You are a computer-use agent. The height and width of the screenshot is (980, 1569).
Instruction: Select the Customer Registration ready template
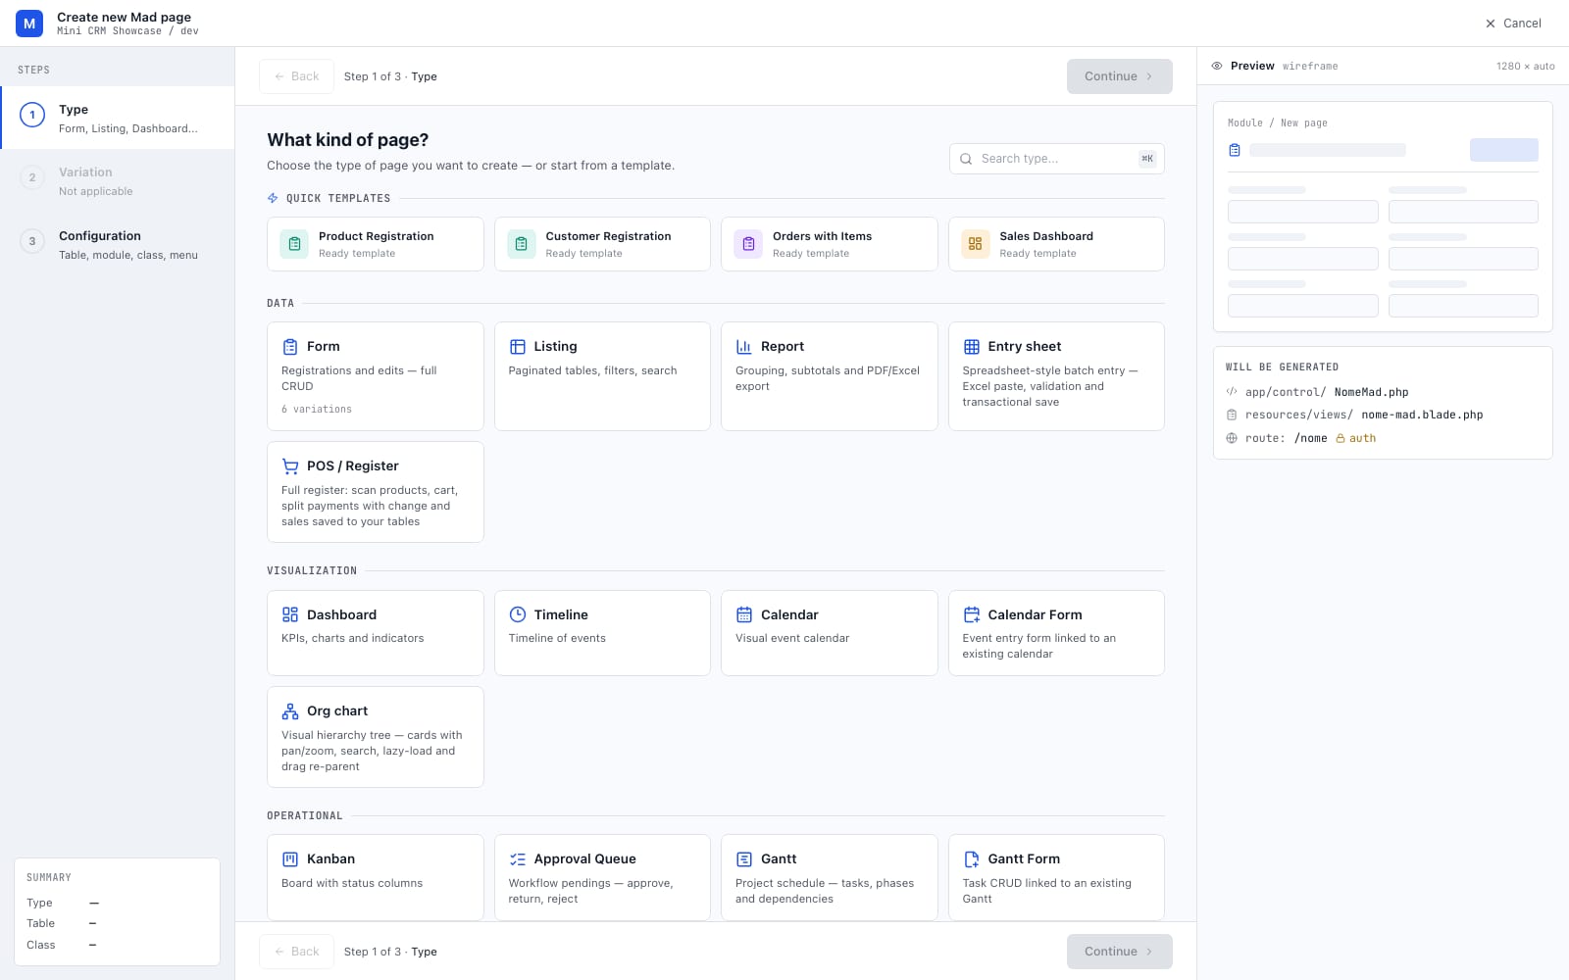click(602, 244)
